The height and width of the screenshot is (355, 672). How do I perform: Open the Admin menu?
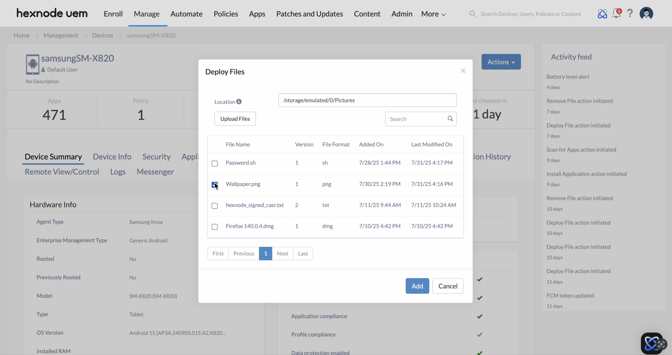point(402,14)
